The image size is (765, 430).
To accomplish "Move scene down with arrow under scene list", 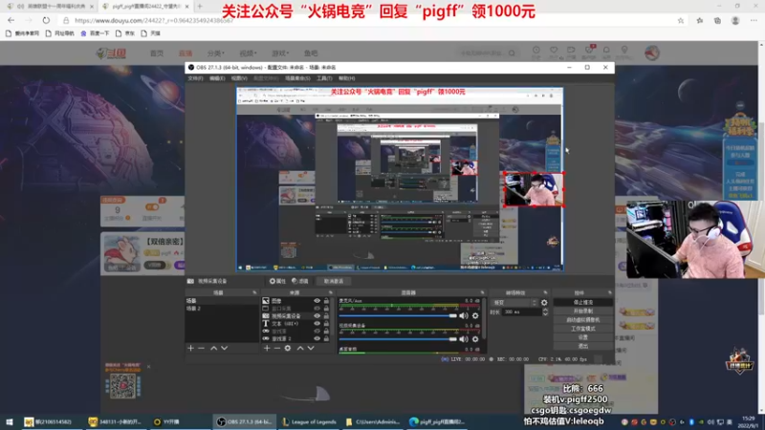I will point(225,348).
